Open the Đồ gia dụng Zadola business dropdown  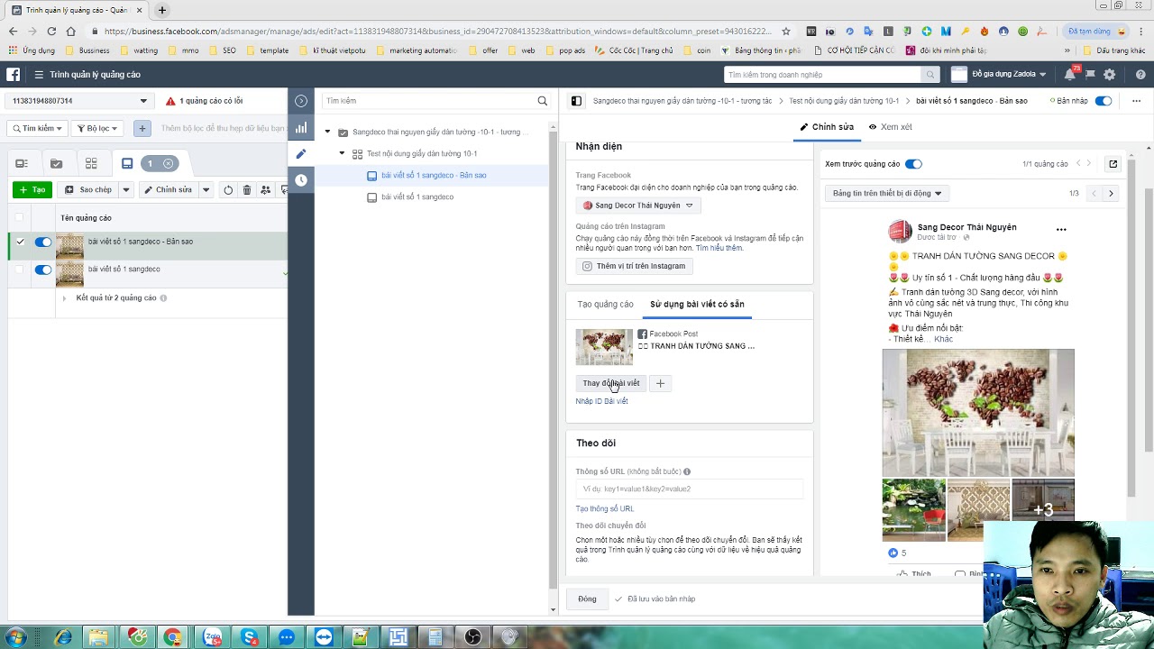click(1000, 75)
